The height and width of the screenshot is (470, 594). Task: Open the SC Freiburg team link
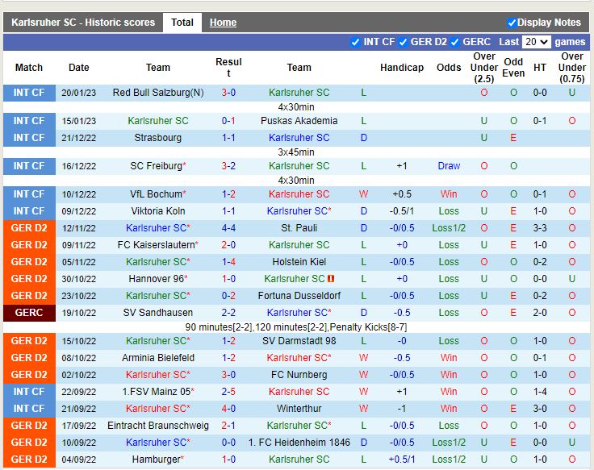coord(156,166)
